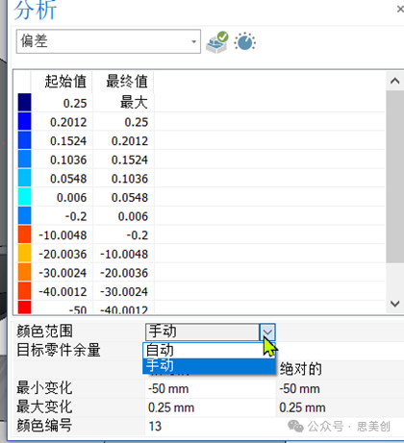This screenshot has height=443, width=404.
Task: Select 自动 from the color range list
Action: click(209, 350)
